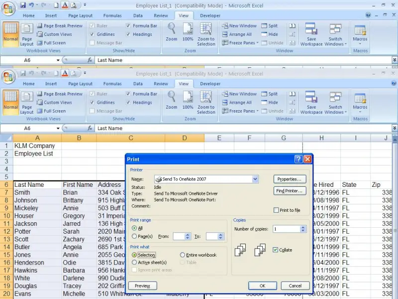Choose Entire workbook under Print what

point(182,255)
